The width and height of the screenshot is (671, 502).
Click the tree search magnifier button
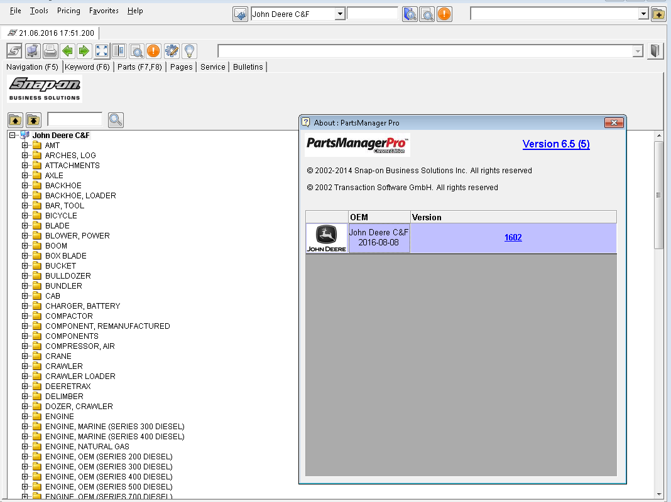tap(116, 120)
